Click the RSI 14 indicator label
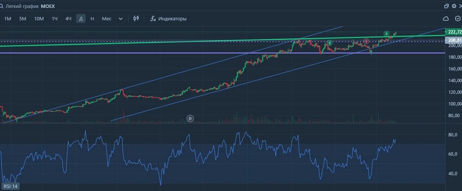 point(11,186)
